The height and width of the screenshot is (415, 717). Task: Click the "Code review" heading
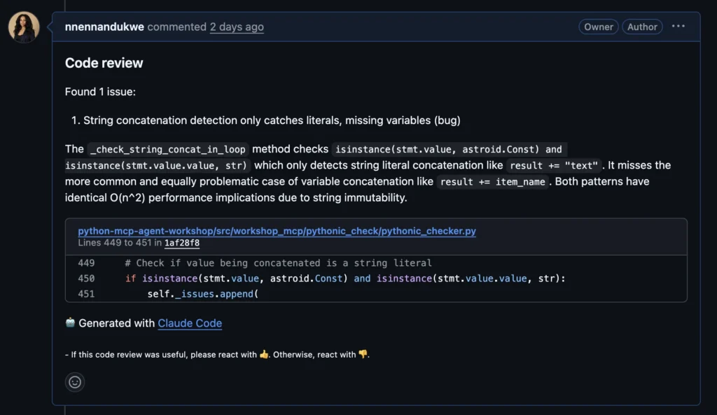tap(104, 63)
